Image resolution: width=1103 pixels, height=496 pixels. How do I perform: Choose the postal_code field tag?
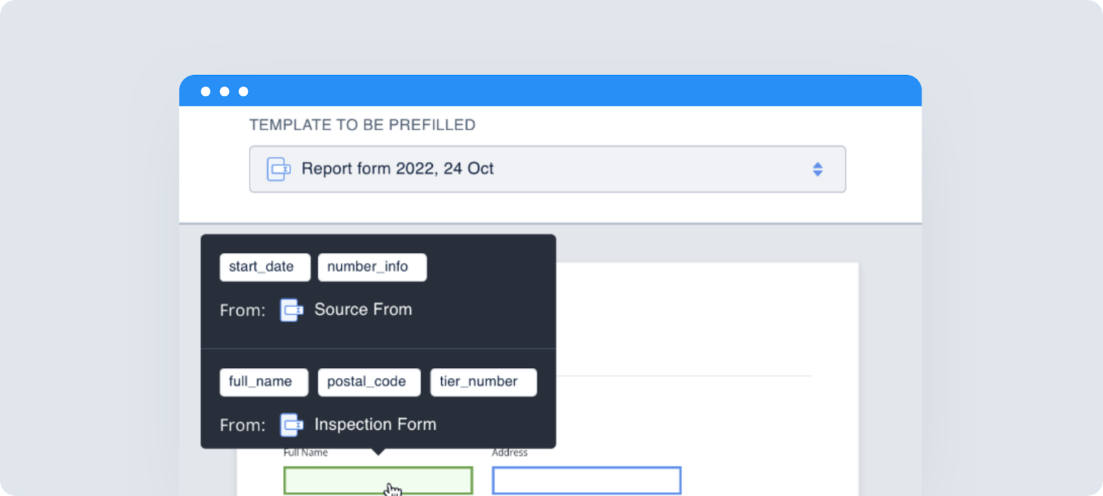368,382
